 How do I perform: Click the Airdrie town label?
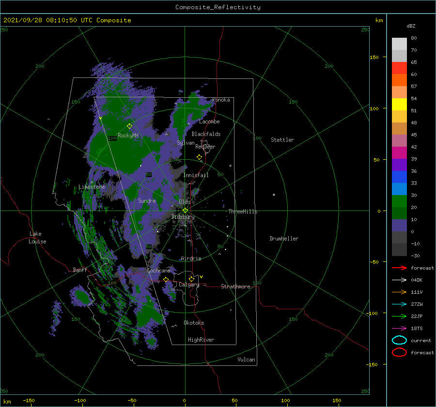click(x=191, y=258)
